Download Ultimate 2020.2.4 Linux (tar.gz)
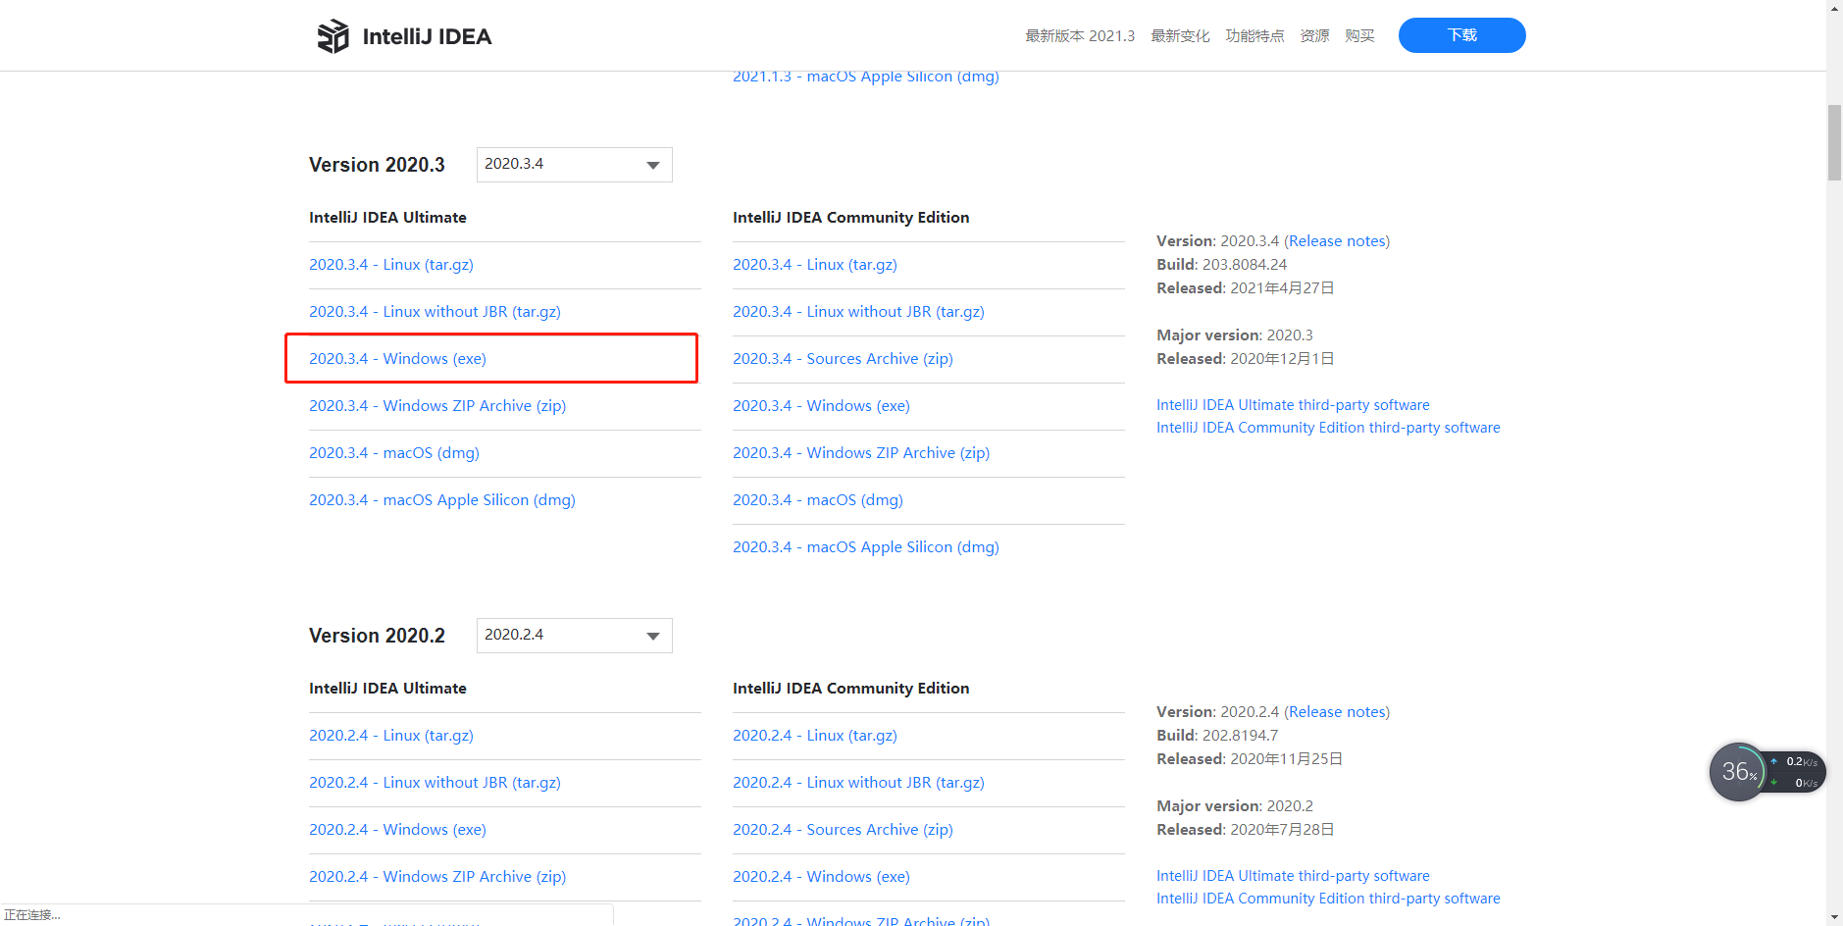 (x=391, y=736)
